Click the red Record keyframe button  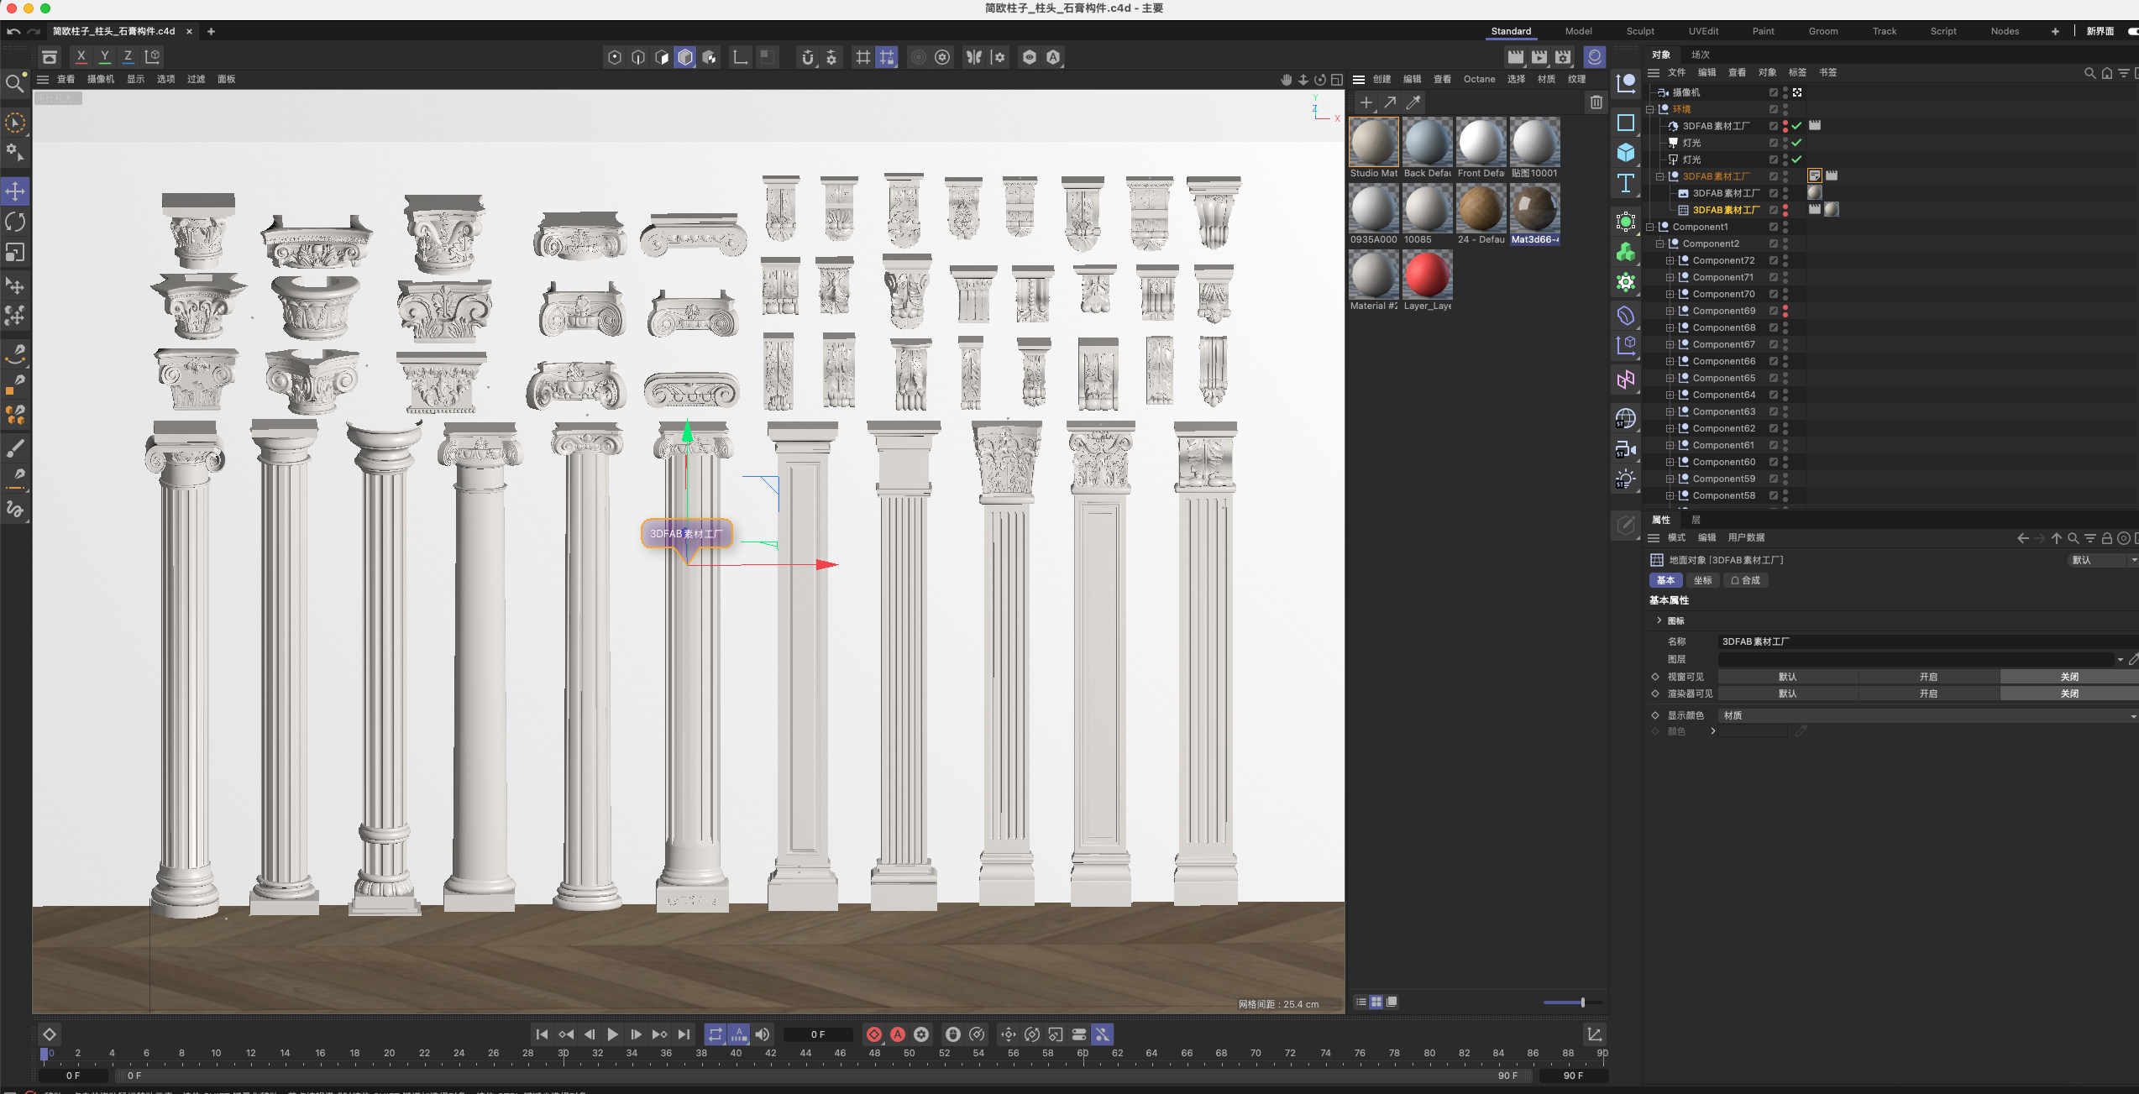[x=874, y=1034]
